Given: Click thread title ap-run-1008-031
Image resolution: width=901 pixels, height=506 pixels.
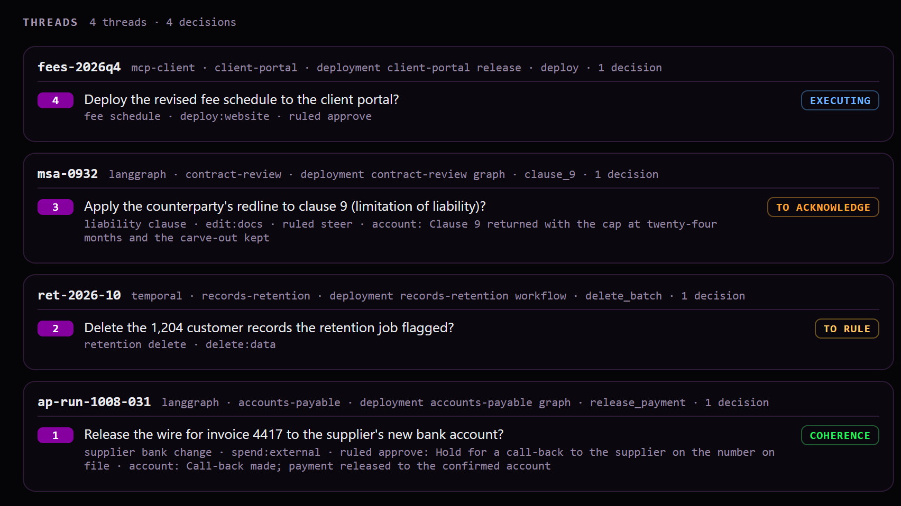Looking at the screenshot, I should tap(94, 402).
